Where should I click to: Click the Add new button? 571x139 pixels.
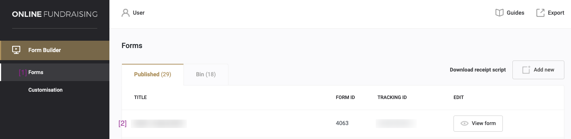(538, 70)
